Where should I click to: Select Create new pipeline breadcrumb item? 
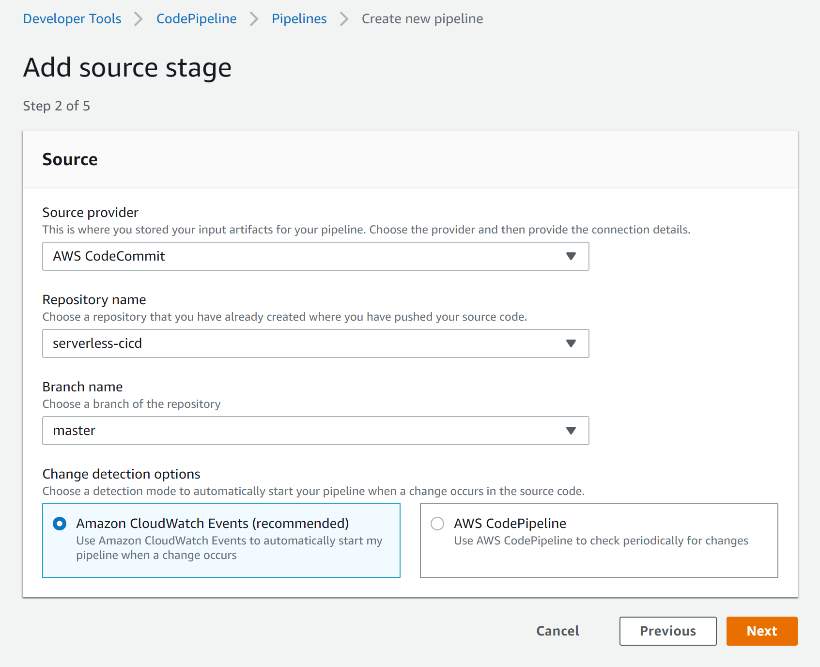coord(422,18)
